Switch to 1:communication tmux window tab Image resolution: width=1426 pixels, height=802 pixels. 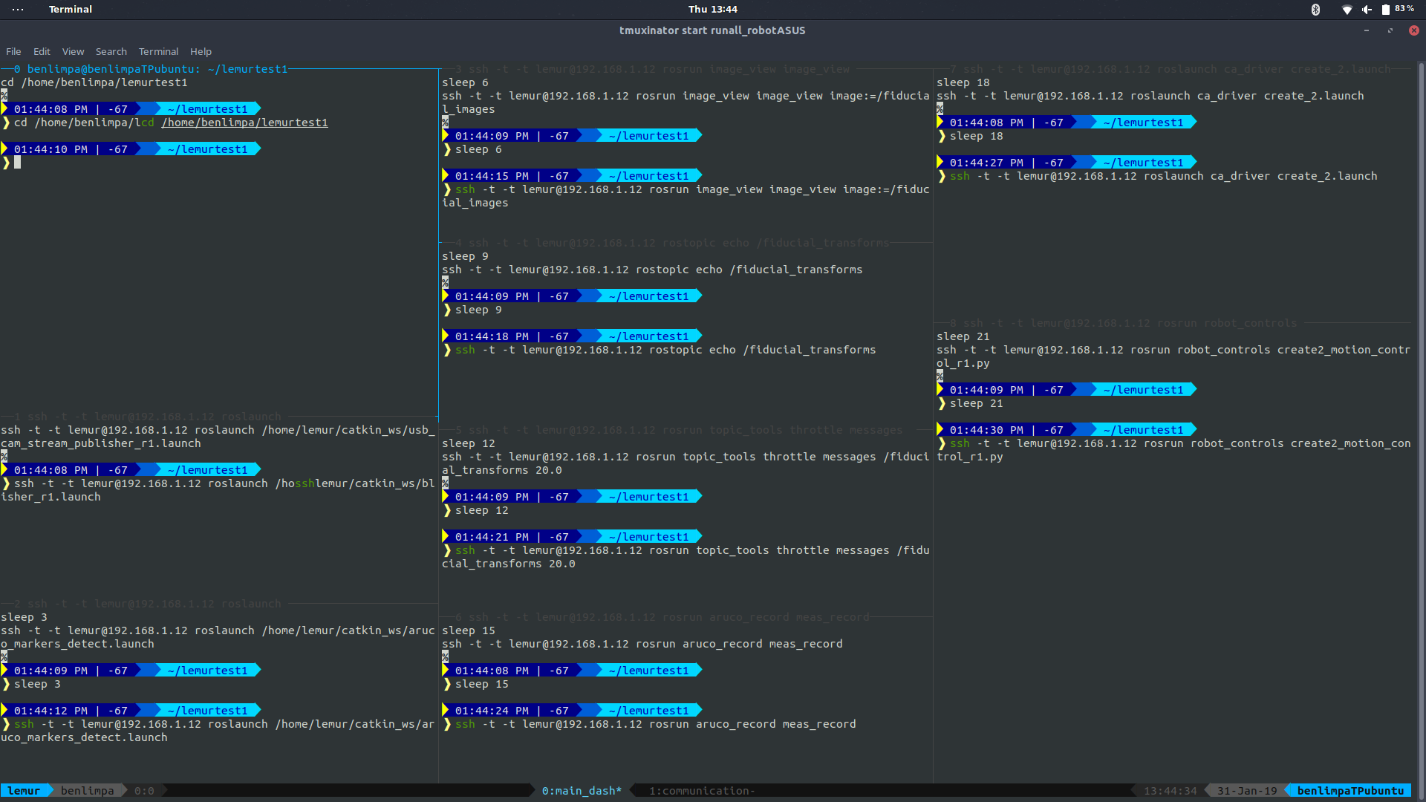(701, 791)
